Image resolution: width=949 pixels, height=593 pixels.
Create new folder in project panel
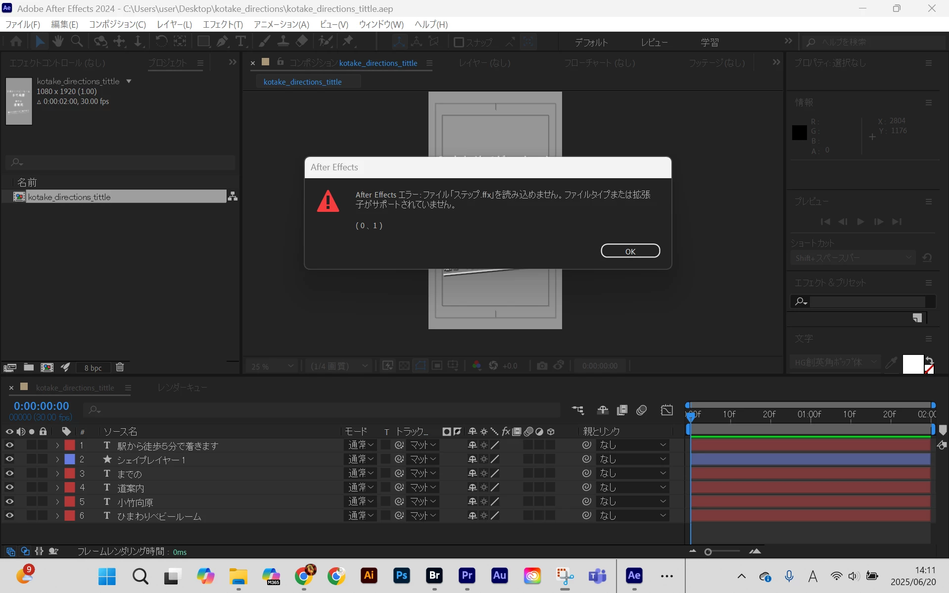(29, 367)
